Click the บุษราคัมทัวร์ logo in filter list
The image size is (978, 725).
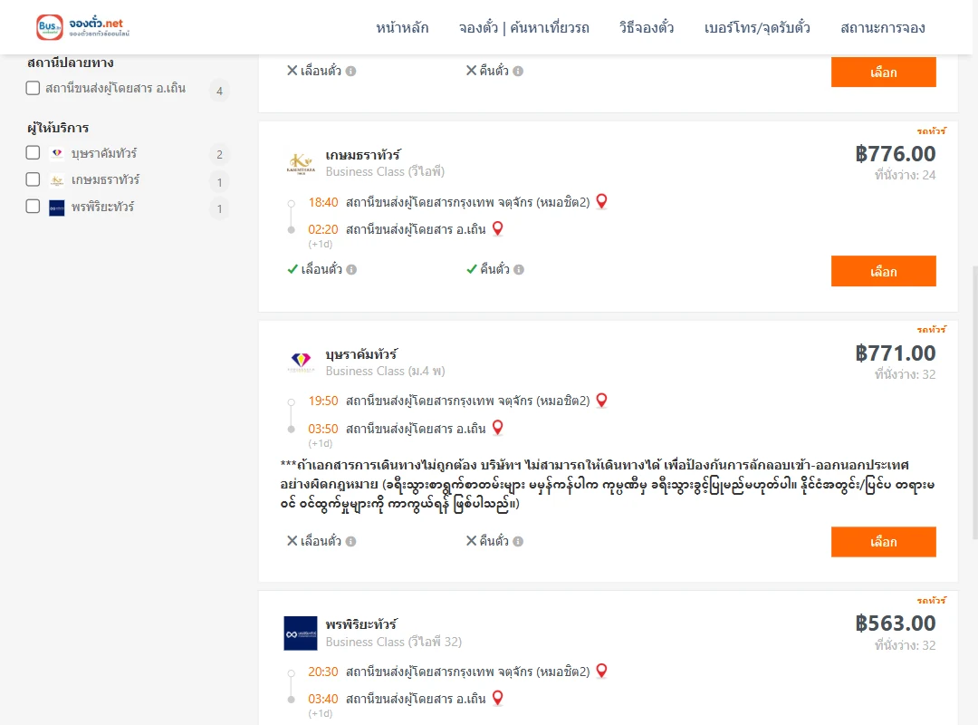pyautogui.click(x=57, y=153)
